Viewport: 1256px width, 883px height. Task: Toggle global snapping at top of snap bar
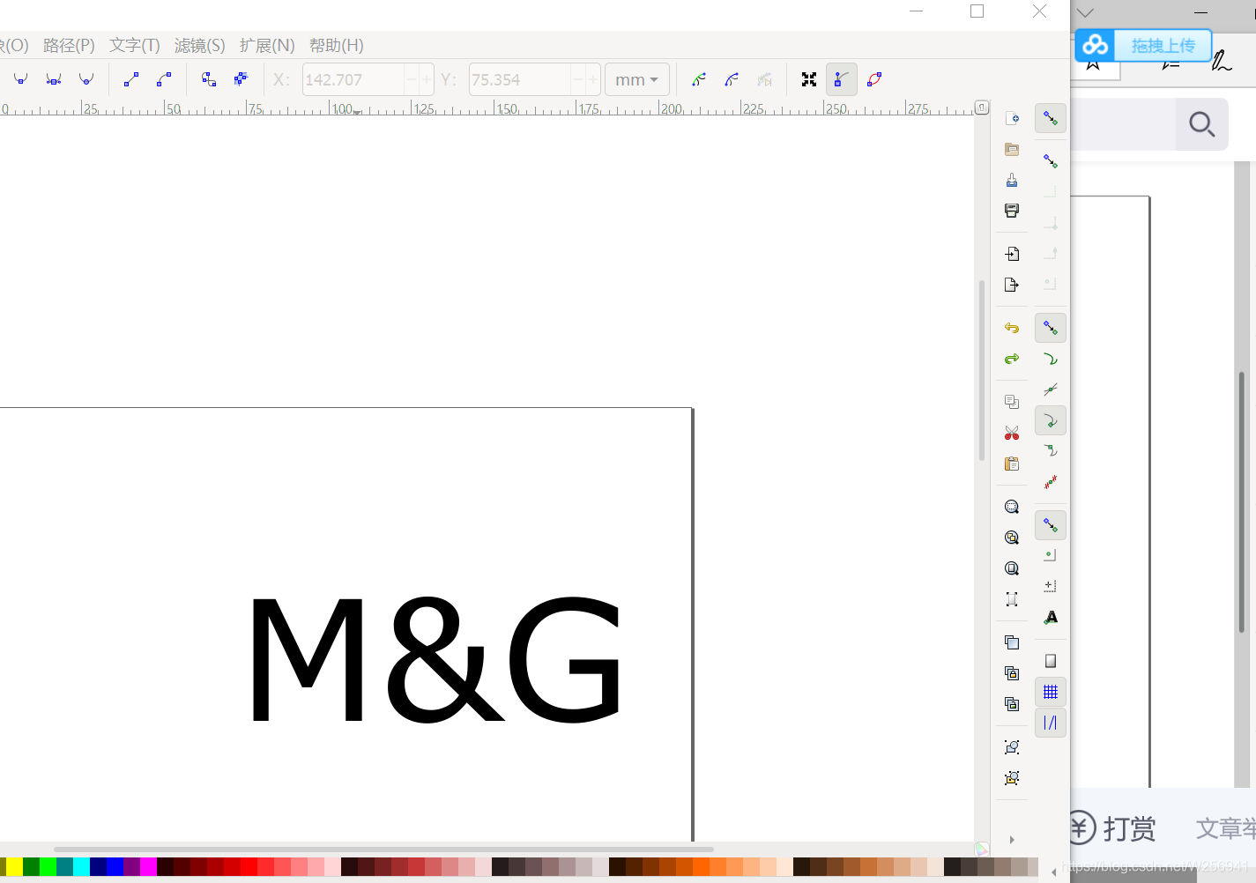(x=1051, y=118)
